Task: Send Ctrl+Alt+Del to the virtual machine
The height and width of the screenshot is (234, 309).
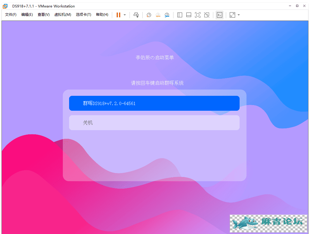Action: [x=136, y=15]
